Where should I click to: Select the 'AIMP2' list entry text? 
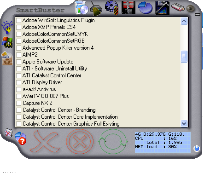(30, 55)
